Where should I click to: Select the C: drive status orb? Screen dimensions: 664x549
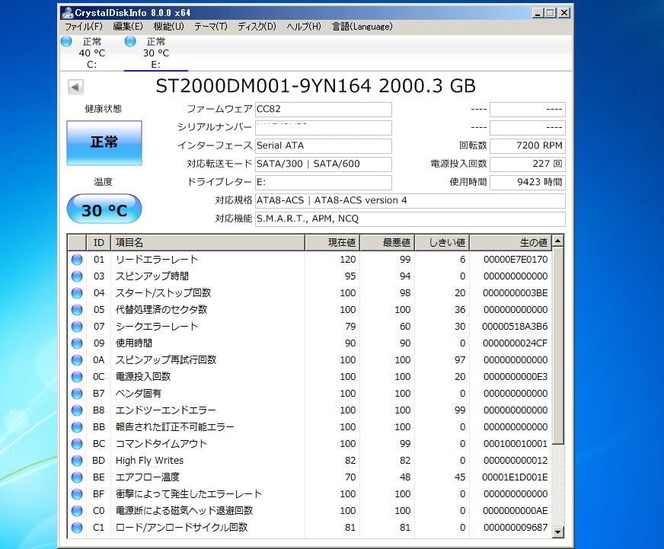[x=66, y=41]
